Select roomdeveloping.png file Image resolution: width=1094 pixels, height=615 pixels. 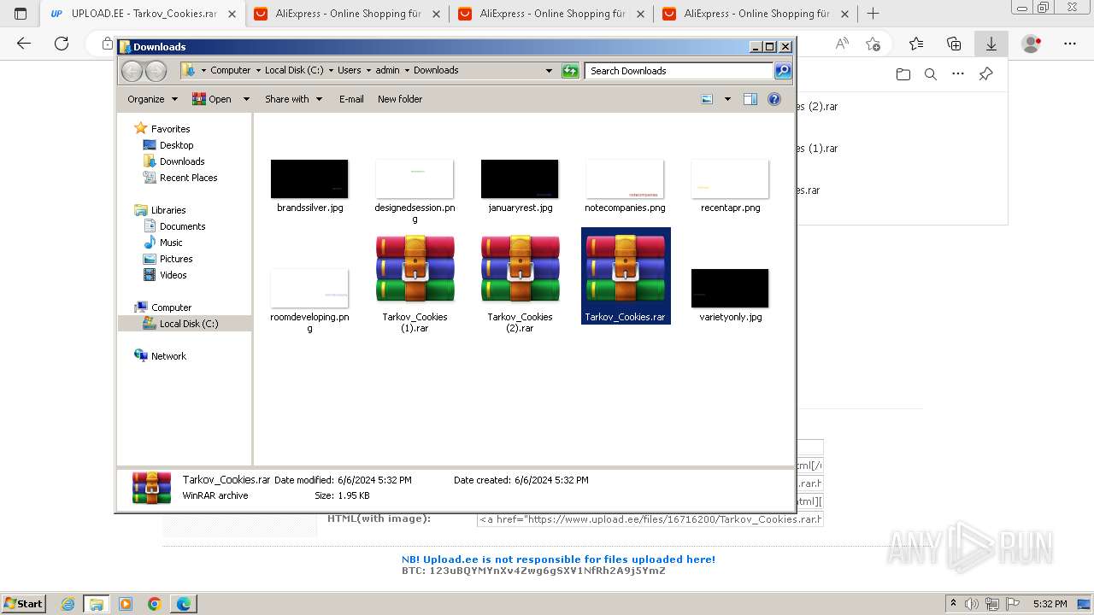(x=309, y=301)
